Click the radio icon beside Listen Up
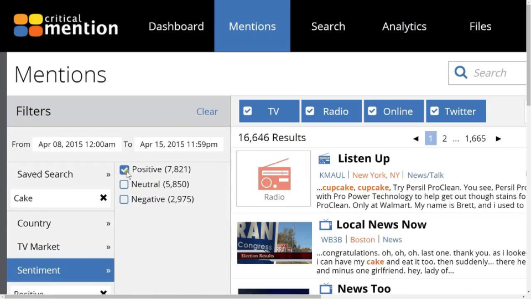 pyautogui.click(x=325, y=159)
